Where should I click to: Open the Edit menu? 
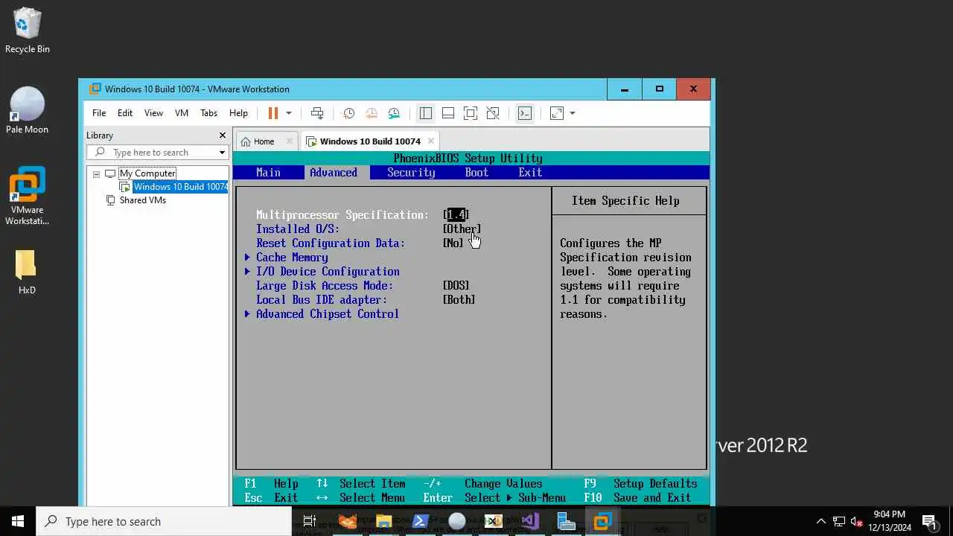click(x=125, y=113)
